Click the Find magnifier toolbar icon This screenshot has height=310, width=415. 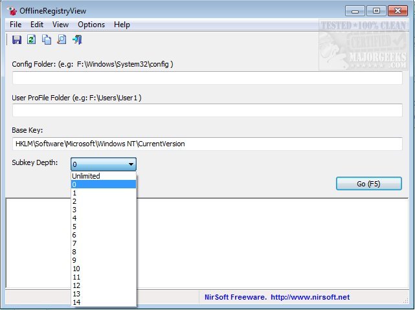pyautogui.click(x=62, y=40)
